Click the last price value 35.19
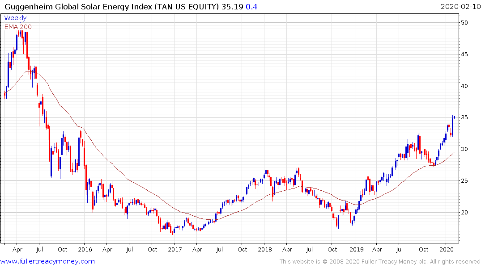 (232, 7)
